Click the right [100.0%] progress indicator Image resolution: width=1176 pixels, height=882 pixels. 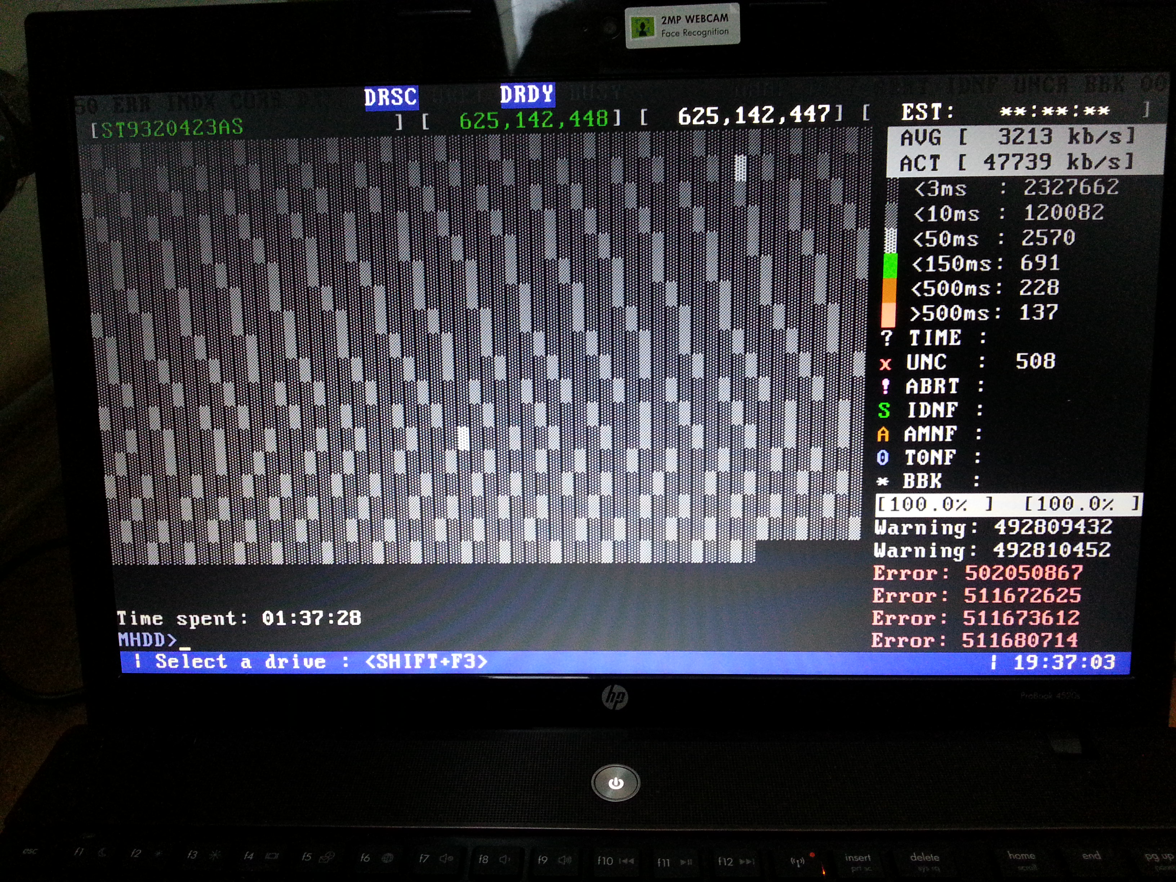coord(1081,503)
